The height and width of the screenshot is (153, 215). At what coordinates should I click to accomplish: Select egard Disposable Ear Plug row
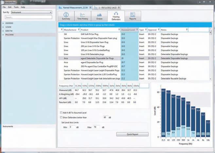pyautogui.click(x=134, y=62)
